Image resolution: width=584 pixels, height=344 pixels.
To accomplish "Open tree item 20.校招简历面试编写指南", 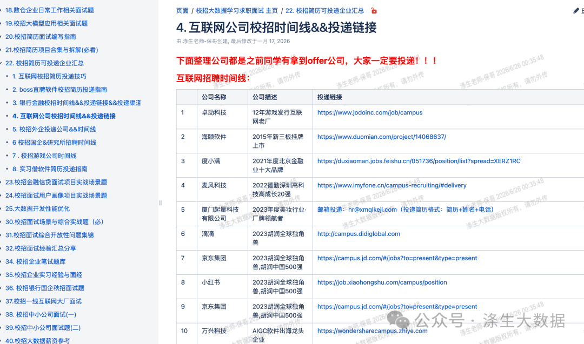I will 41,36.
